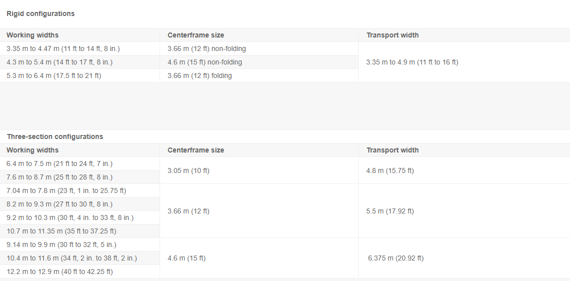Select the 4.8 m (15.75 ft) transport width
570x281 pixels.
point(390,170)
